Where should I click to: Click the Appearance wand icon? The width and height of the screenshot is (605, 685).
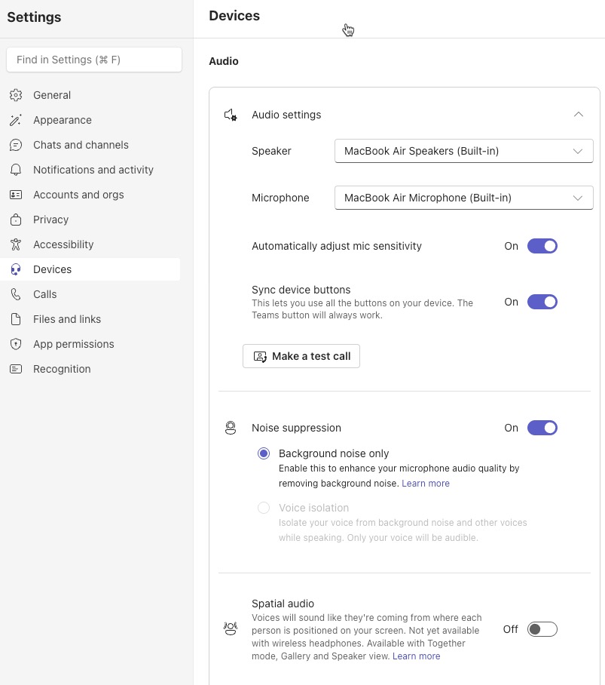(16, 120)
